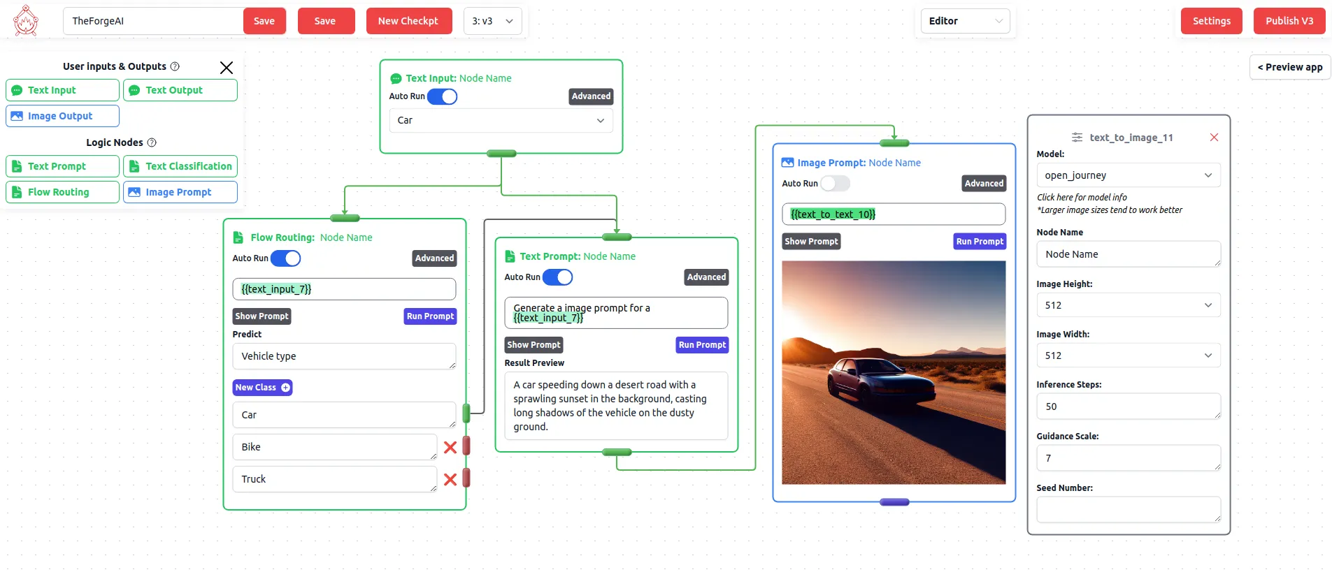Toggle Auto Run on the Text Input node
The image size is (1332, 579).
click(x=442, y=97)
